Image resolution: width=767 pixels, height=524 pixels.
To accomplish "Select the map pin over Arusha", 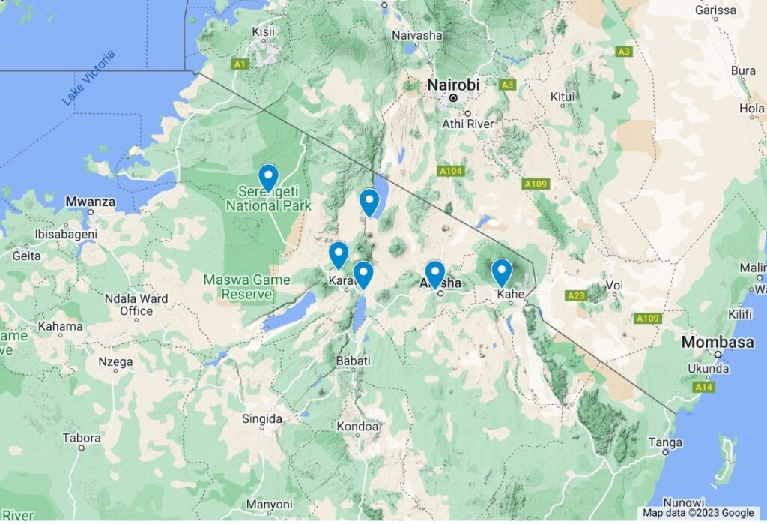I will click(x=435, y=274).
